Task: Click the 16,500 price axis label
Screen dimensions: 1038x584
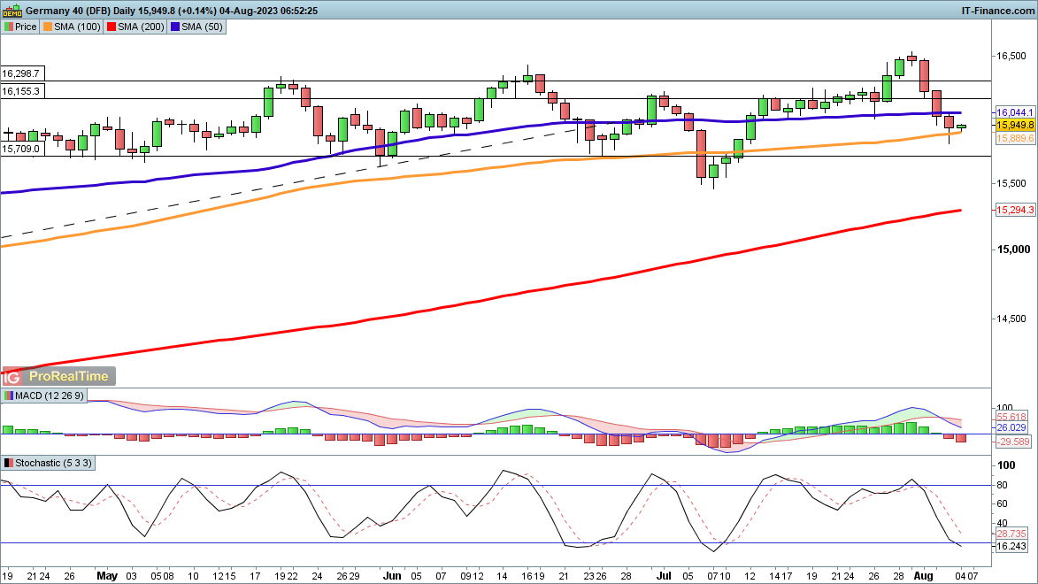Action: pos(1011,57)
